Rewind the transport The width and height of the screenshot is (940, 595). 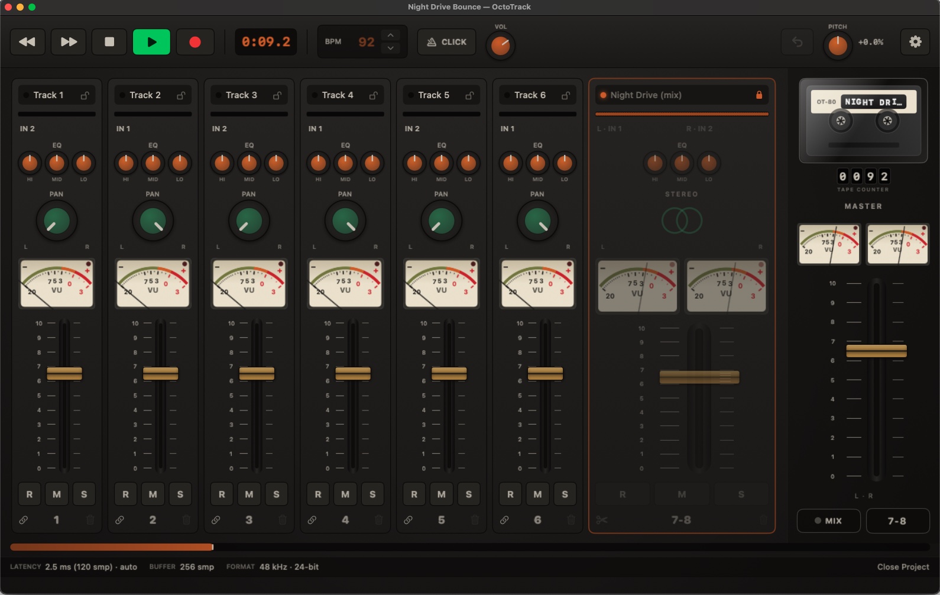point(27,42)
